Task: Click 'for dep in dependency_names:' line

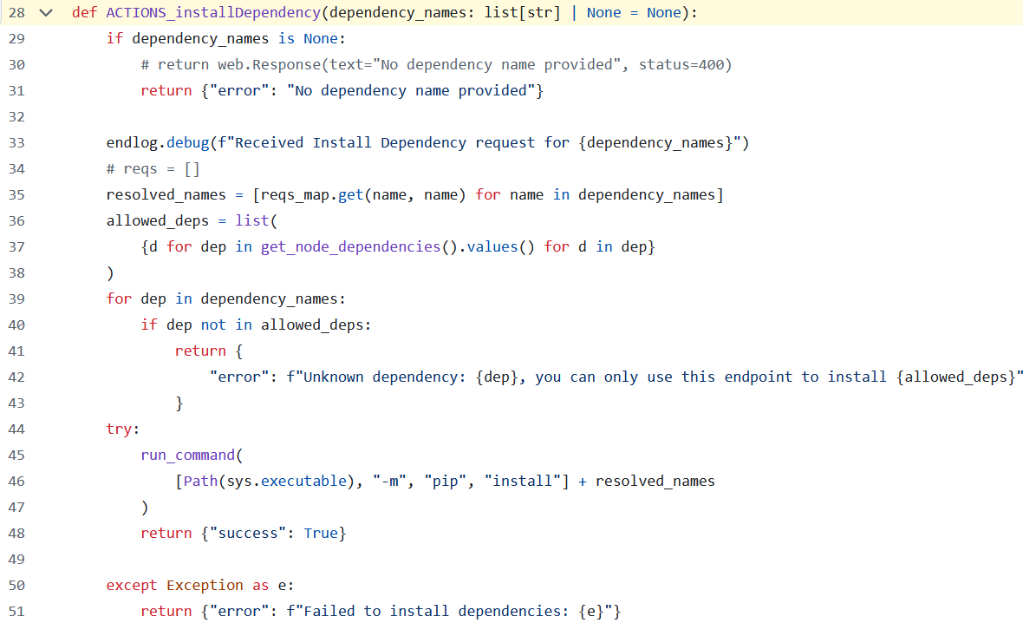Action: [225, 299]
